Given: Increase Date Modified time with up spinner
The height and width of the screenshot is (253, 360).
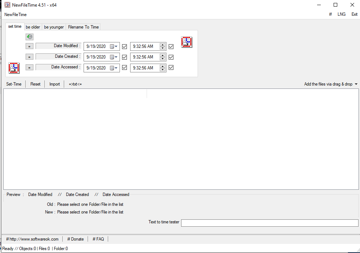Looking at the screenshot, I should (x=162, y=45).
